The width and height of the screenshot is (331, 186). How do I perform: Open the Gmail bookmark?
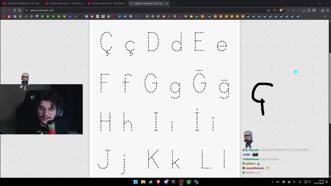[x=26, y=16]
